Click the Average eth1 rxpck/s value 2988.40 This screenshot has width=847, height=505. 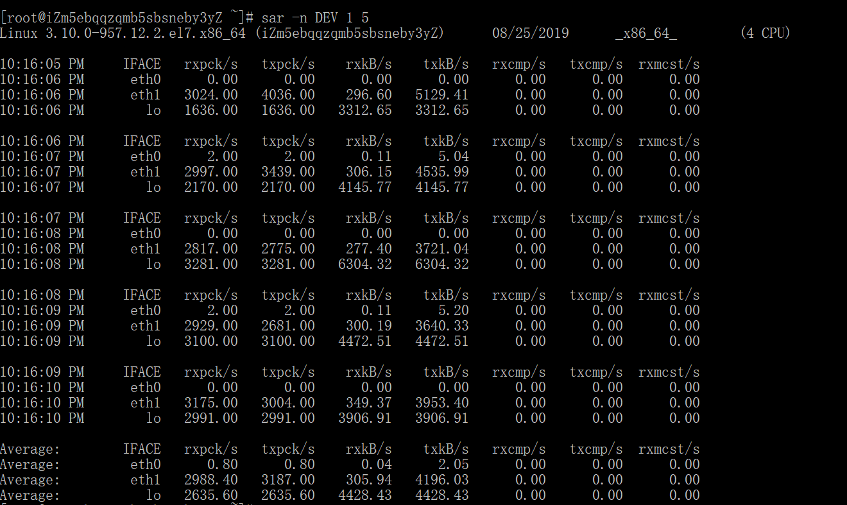point(211,480)
